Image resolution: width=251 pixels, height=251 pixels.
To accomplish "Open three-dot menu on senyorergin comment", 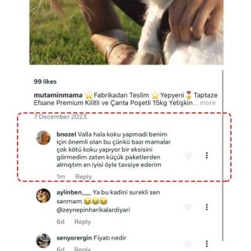I will pyautogui.click(x=206, y=244).
